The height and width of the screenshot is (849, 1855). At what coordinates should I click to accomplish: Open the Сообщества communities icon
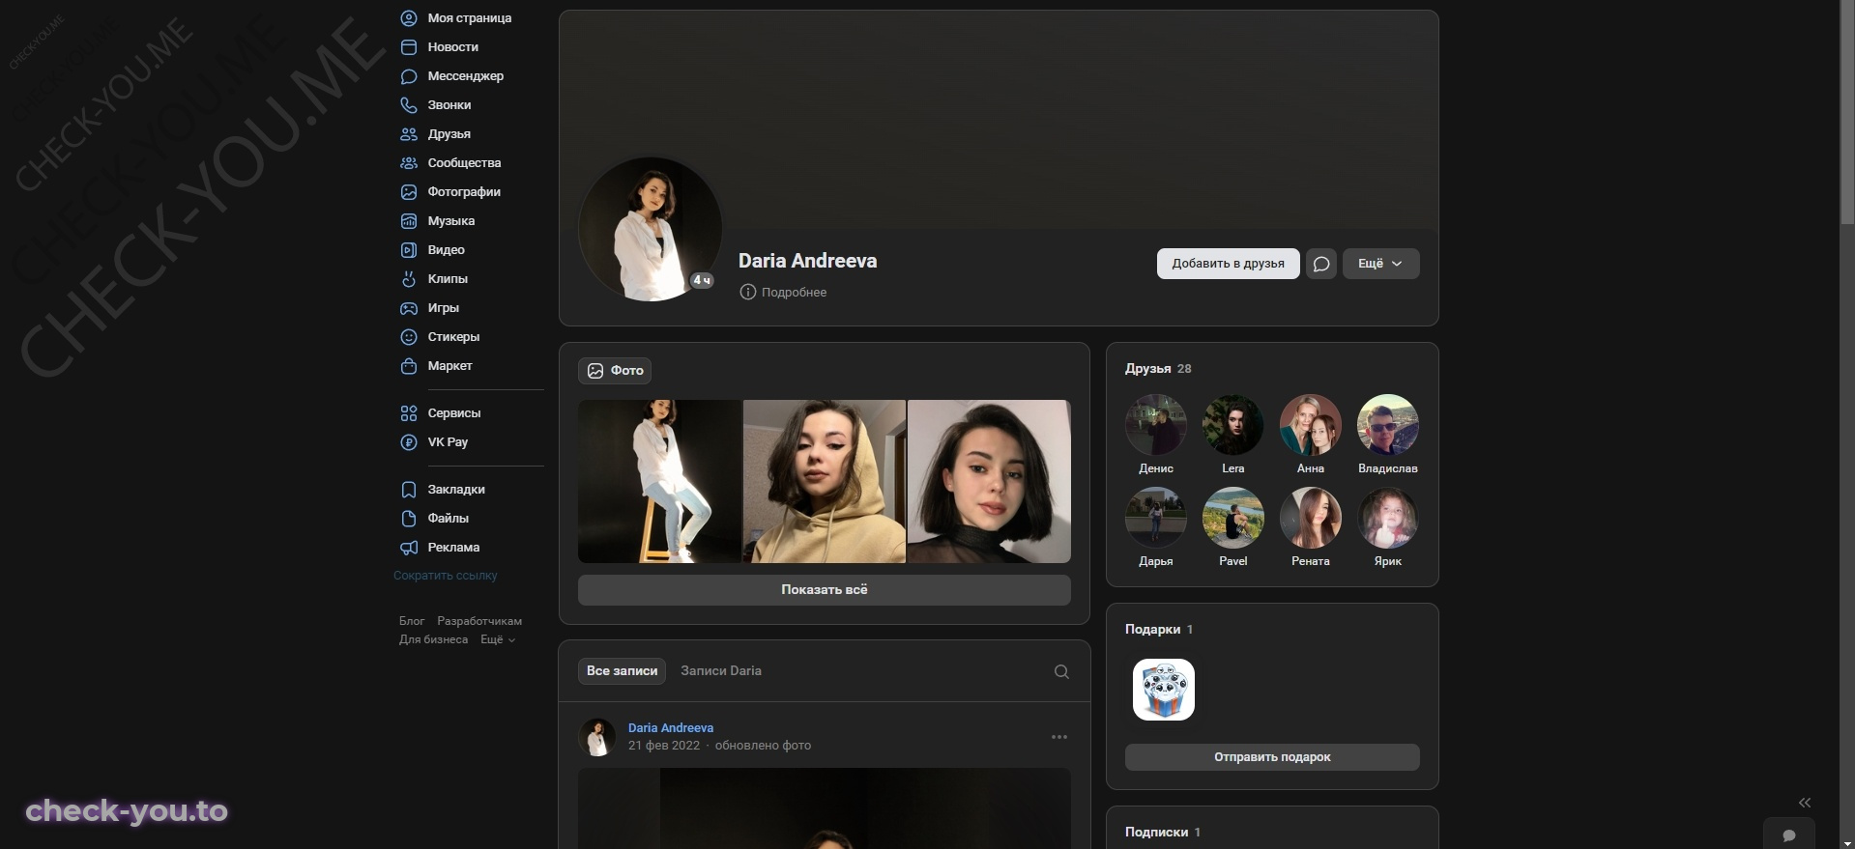(x=409, y=163)
